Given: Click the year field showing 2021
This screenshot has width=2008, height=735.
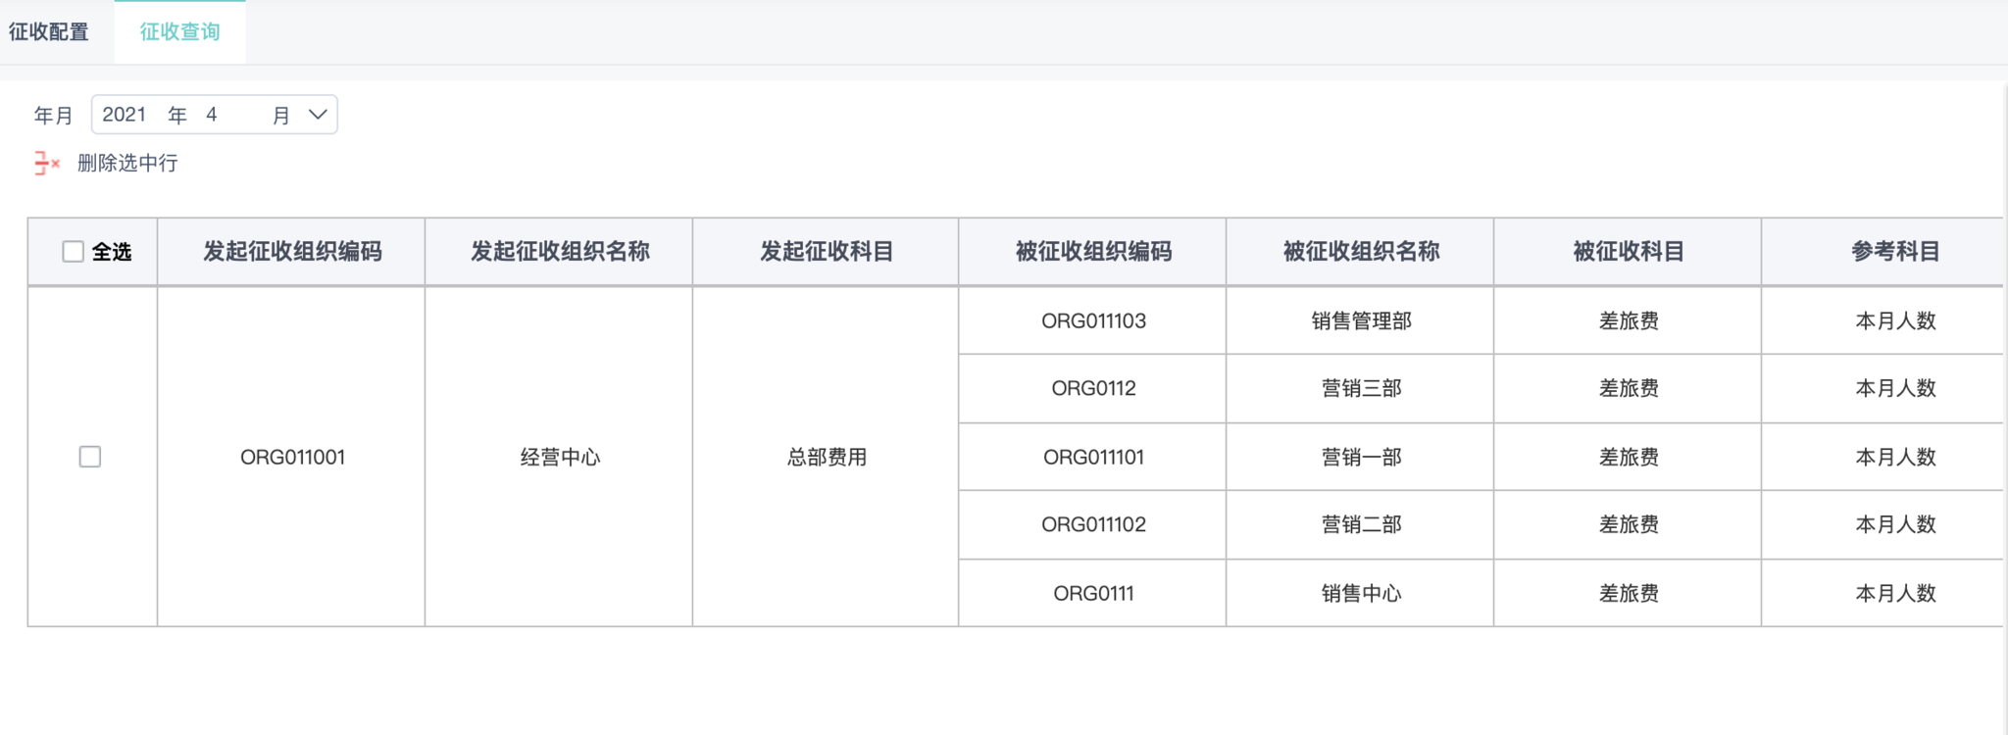Looking at the screenshot, I should click(125, 115).
